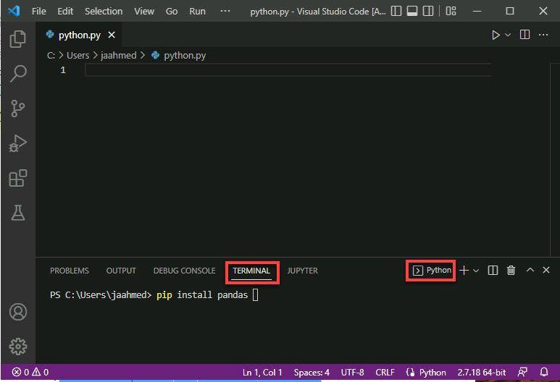The height and width of the screenshot is (382, 560).
Task: Click python.py in the breadcrumb
Action: (x=185, y=56)
